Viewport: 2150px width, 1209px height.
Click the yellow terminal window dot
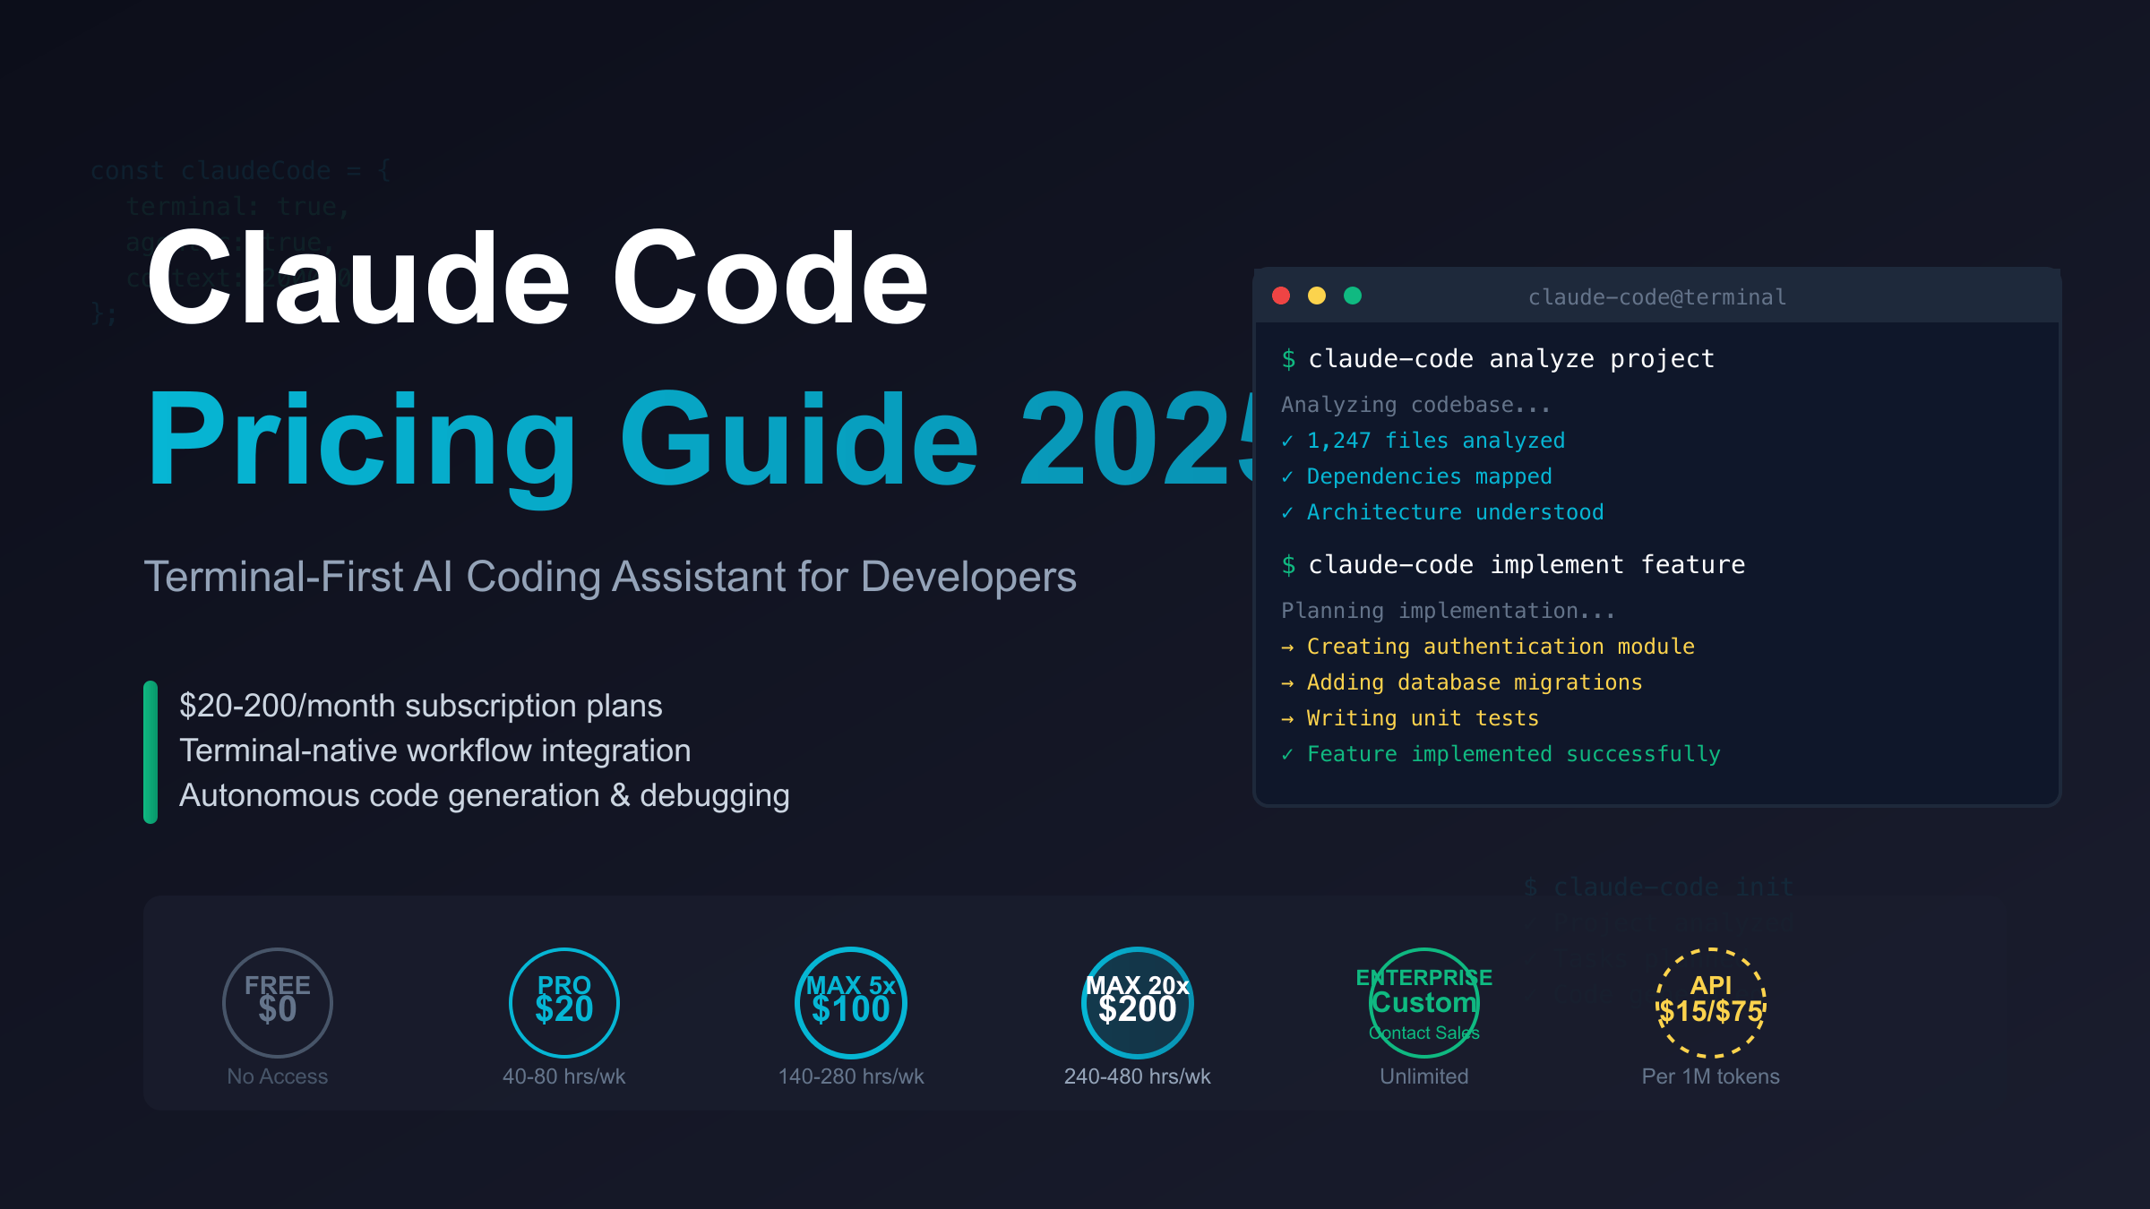[1317, 296]
